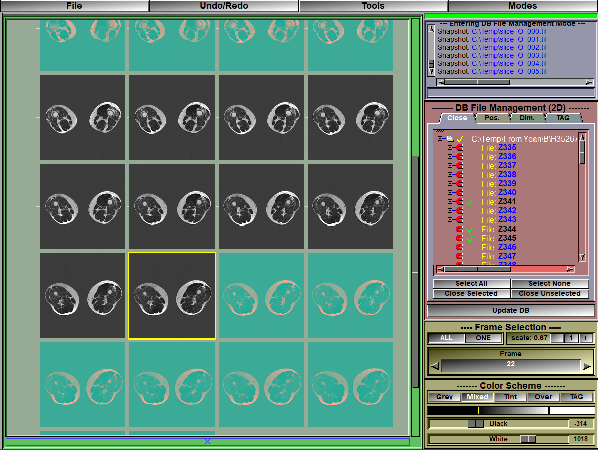The height and width of the screenshot is (450, 598).
Task: Open the Modes menu
Action: (522, 6)
